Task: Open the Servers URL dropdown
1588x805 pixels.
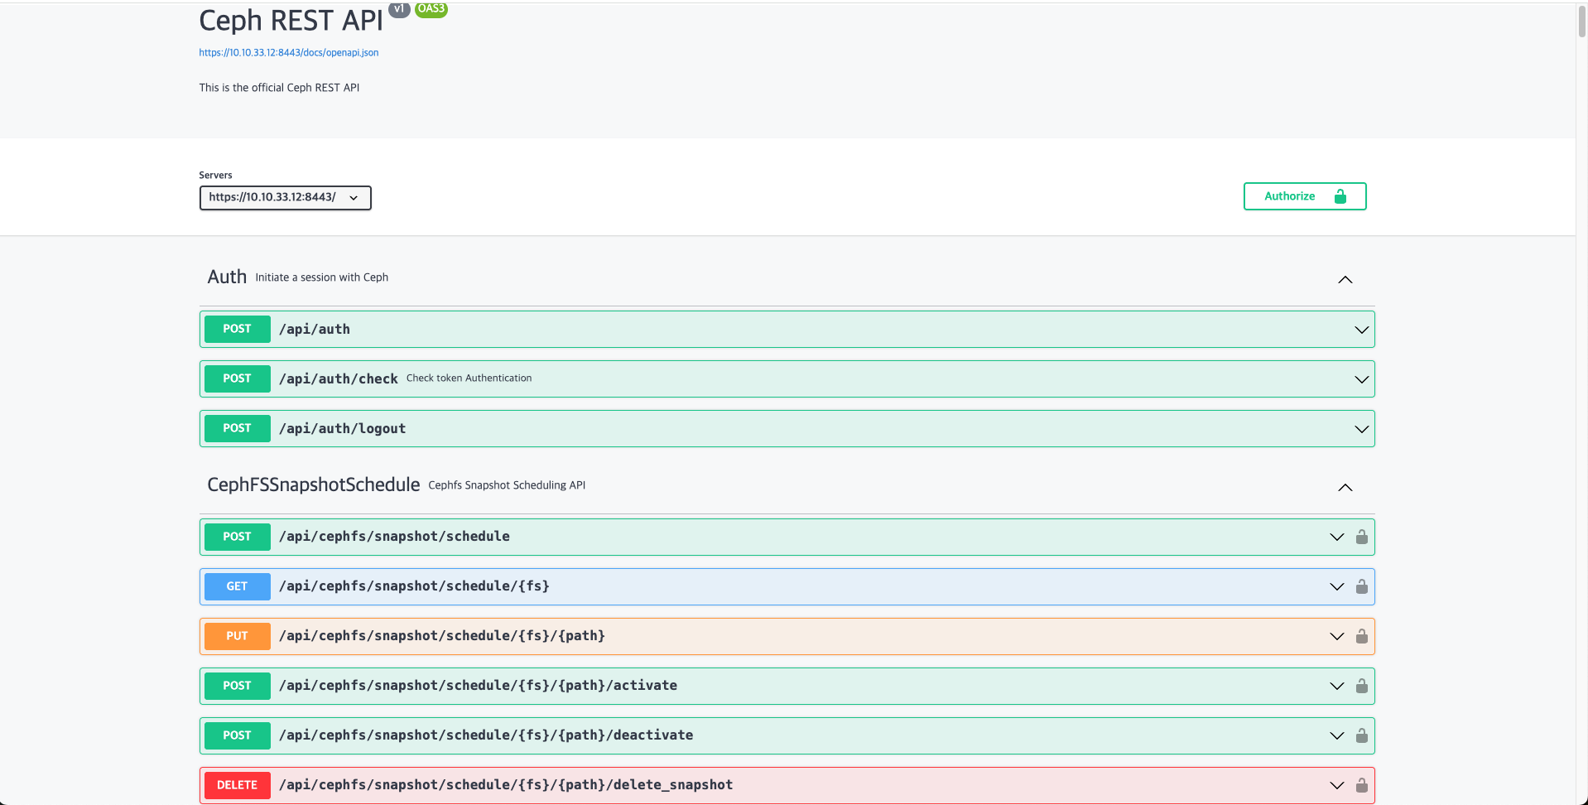Action: coord(285,198)
